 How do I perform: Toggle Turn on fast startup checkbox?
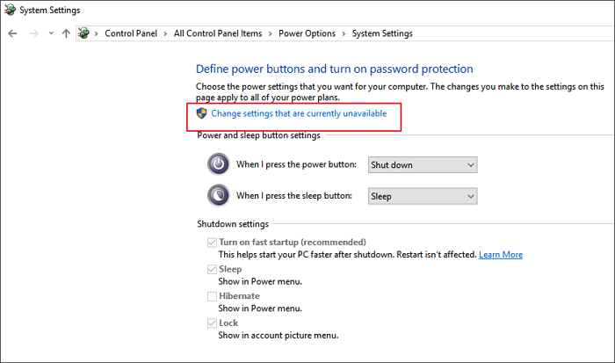coord(212,242)
